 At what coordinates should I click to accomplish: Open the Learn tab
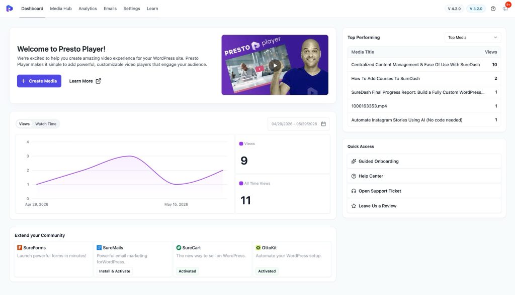(152, 9)
